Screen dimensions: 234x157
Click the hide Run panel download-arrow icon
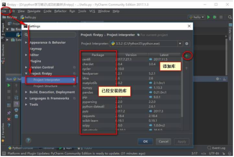225,79
